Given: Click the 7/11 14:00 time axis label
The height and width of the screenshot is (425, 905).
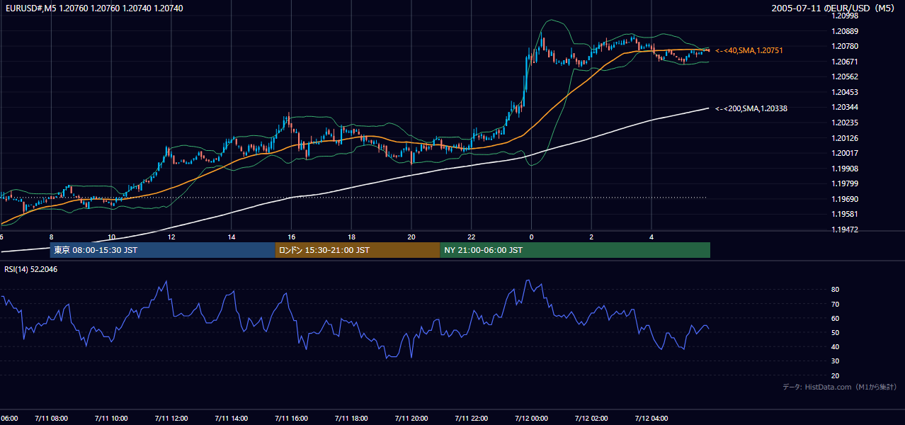Looking at the screenshot, I should [x=232, y=419].
